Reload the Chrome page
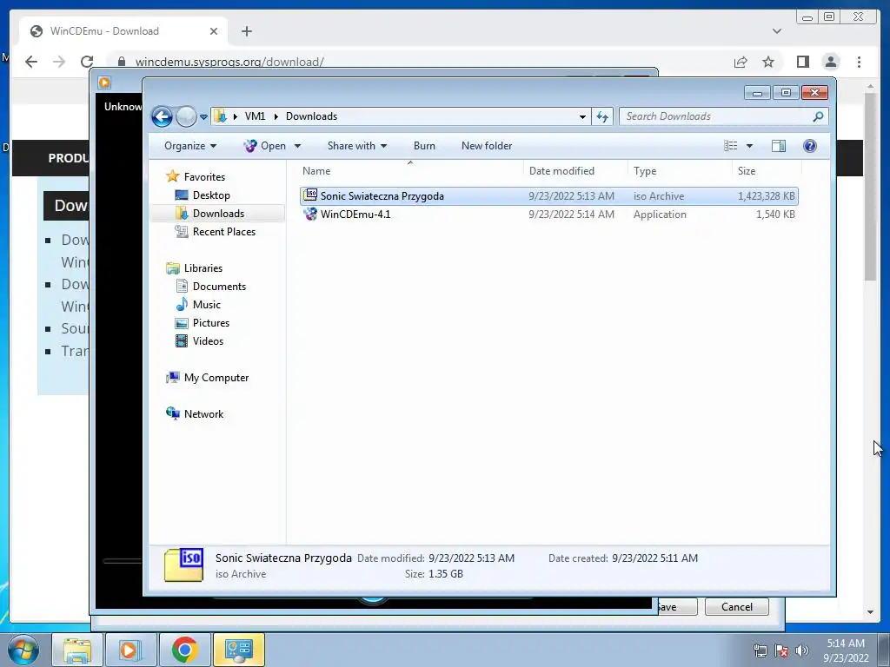Image resolution: width=890 pixels, height=667 pixels. [x=87, y=62]
